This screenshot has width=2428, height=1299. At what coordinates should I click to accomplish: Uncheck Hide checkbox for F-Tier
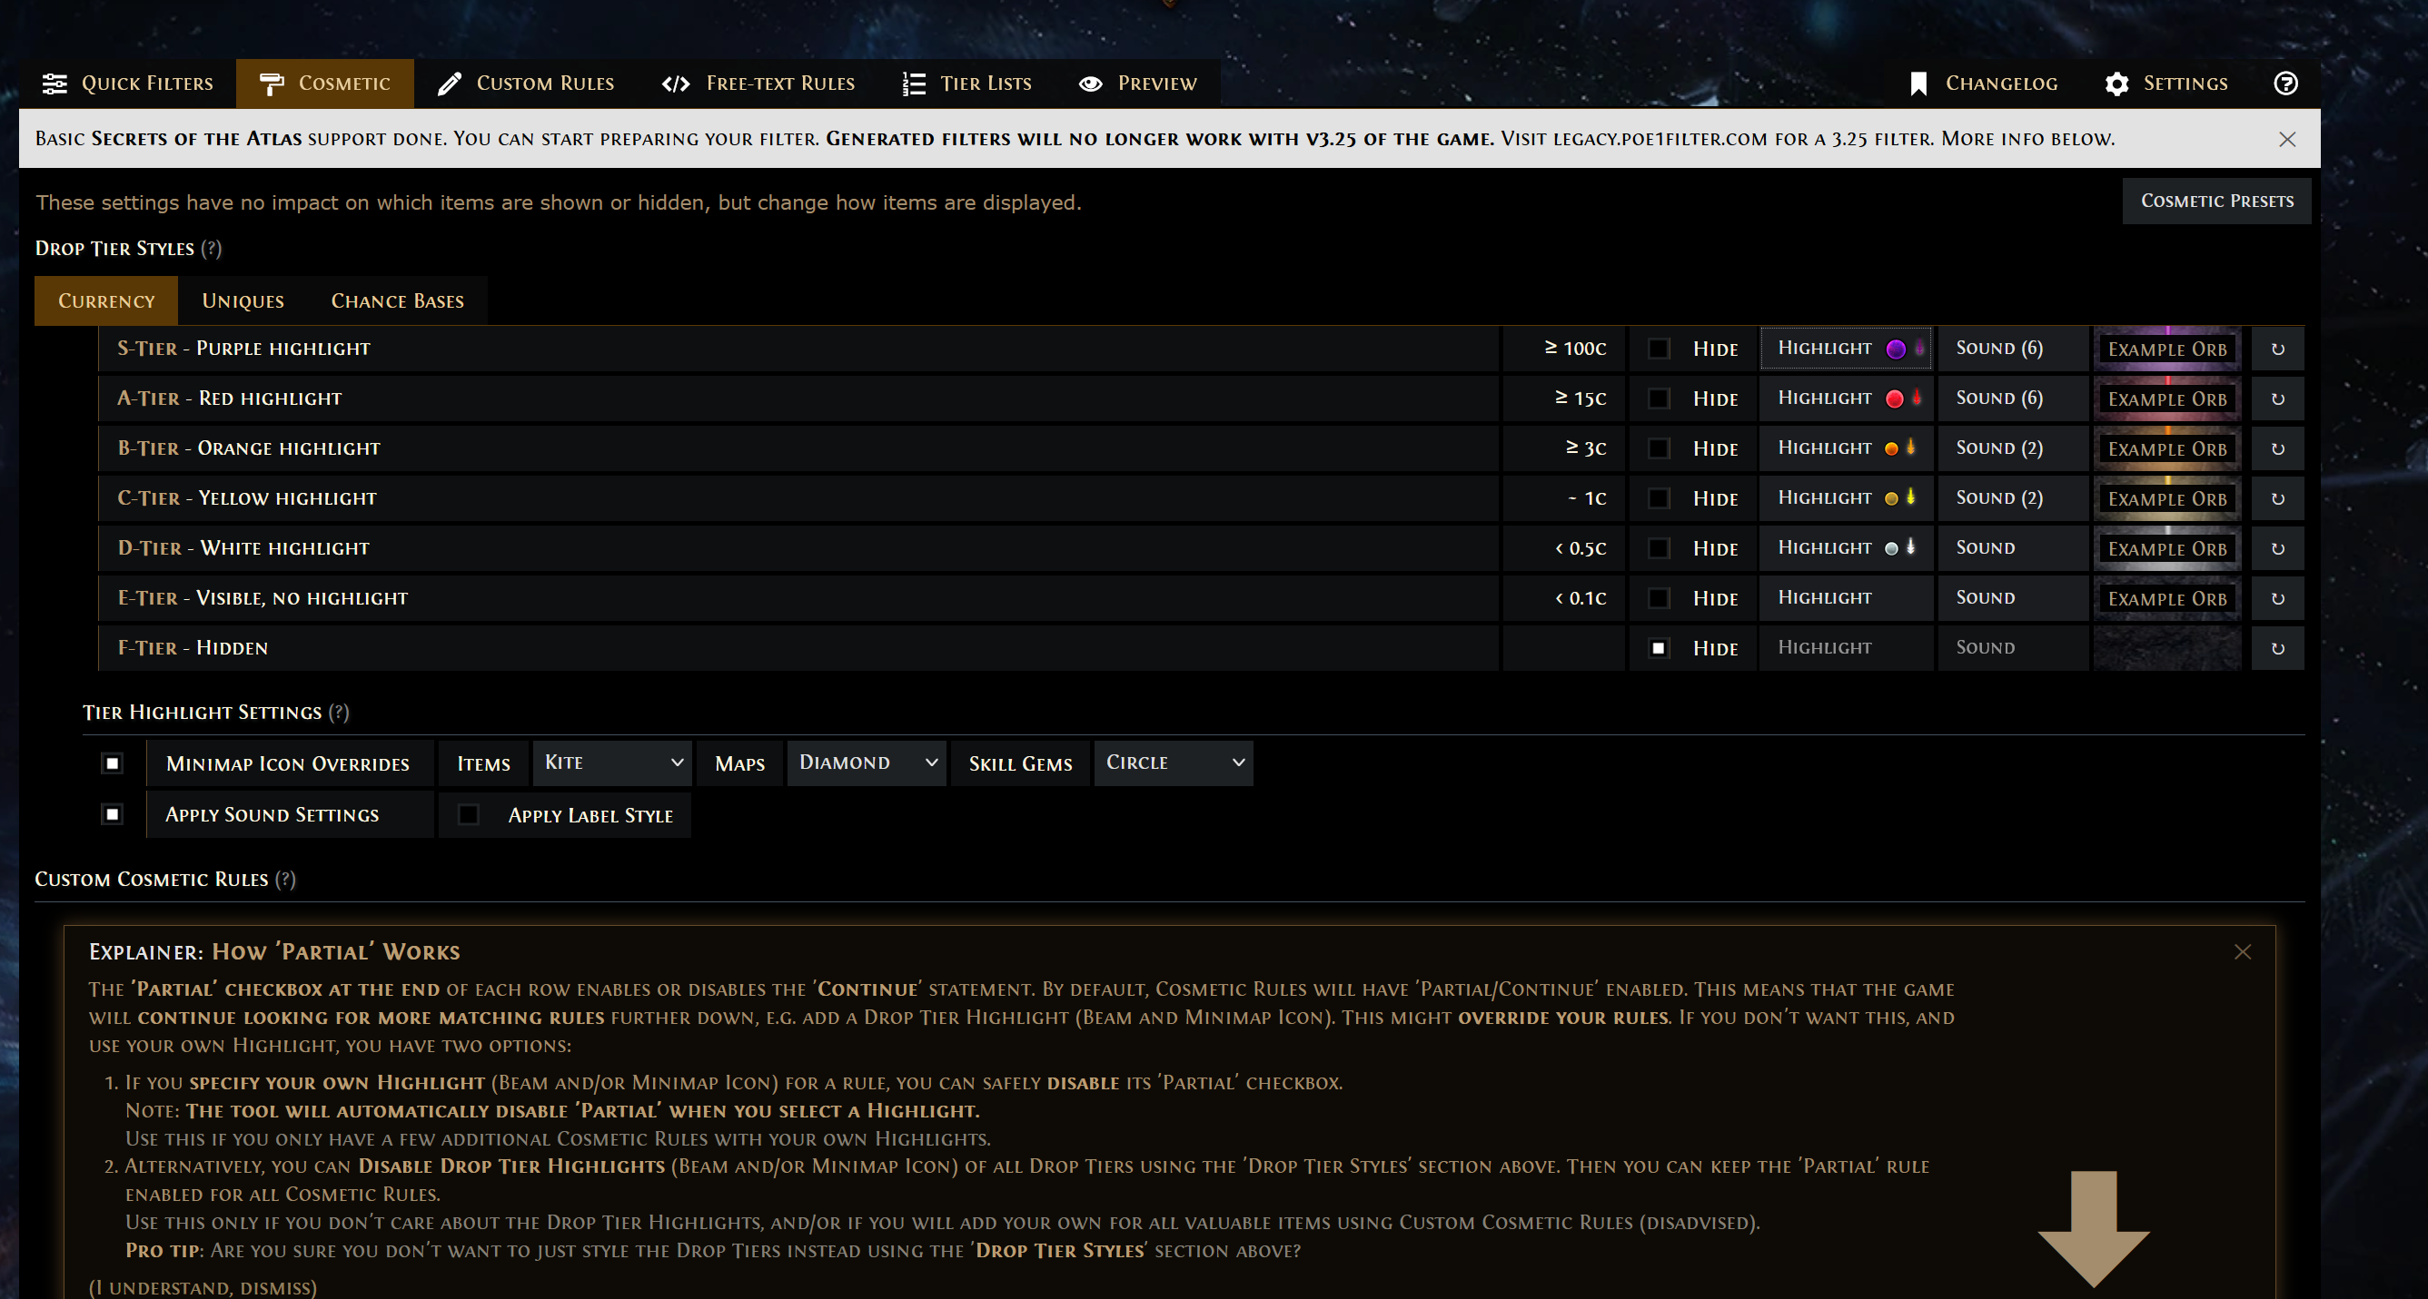click(1658, 649)
